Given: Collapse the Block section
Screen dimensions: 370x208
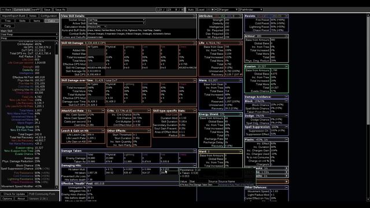Looking at the screenshot, I should click(286, 101).
